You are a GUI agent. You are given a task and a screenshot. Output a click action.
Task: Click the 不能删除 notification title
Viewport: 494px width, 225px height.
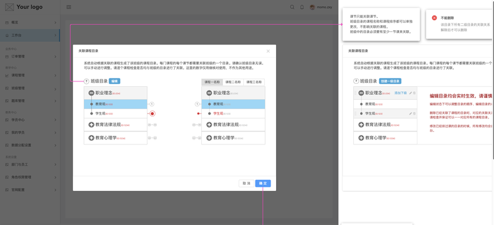tap(447, 18)
